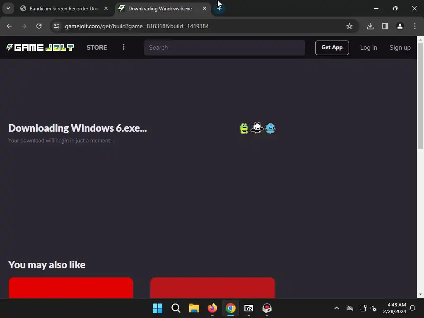424x318 pixels.
Task: Open 7-Zip from taskbar
Action: 248,308
